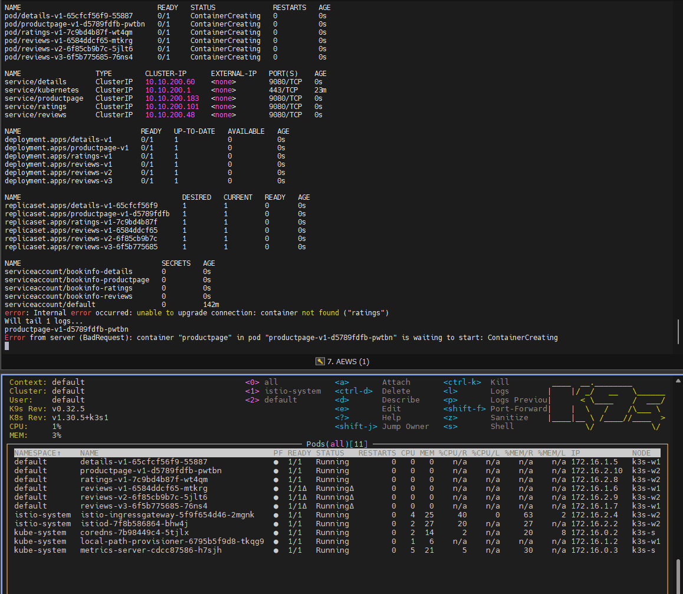Screen dimensions: 683x594
Task: Click the Logs shortcut hint
Action: 500,391
